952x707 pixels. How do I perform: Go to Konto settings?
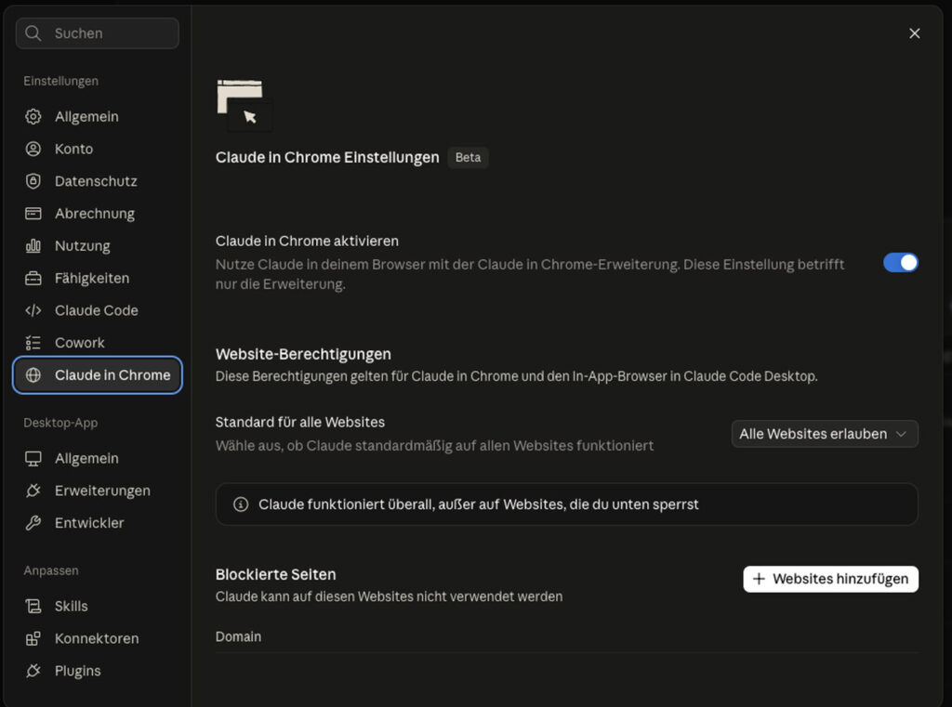(x=97, y=149)
